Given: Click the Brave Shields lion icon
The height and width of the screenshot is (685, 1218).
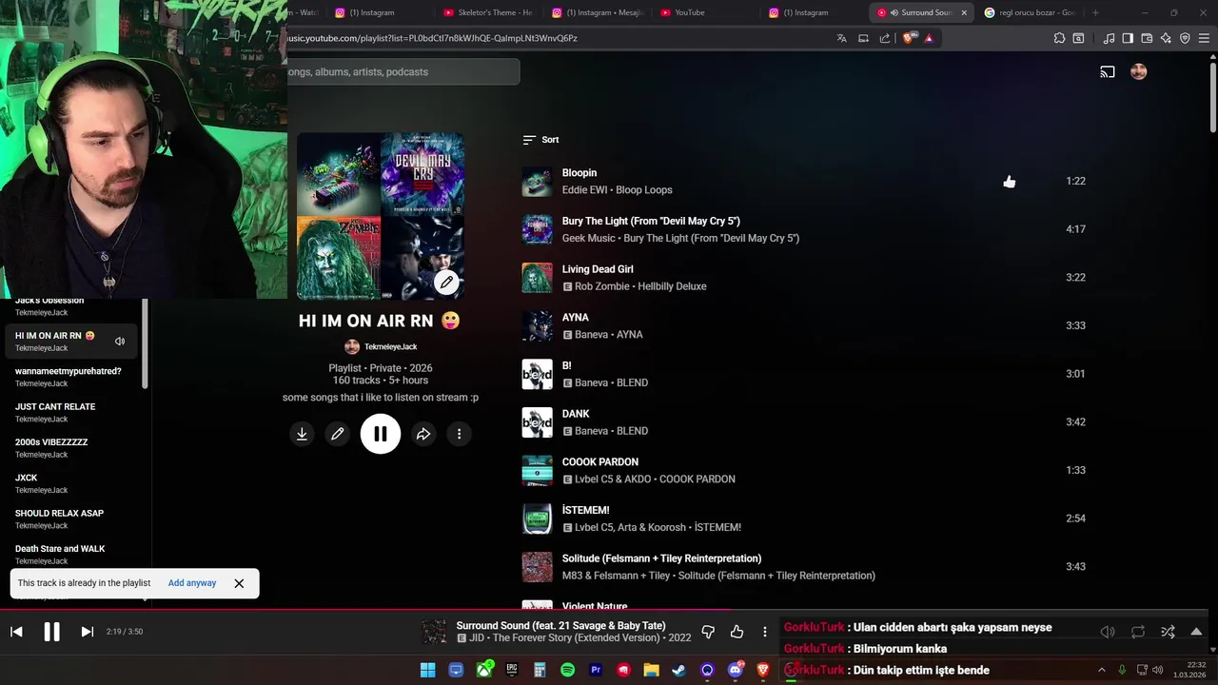Looking at the screenshot, I should click(907, 38).
